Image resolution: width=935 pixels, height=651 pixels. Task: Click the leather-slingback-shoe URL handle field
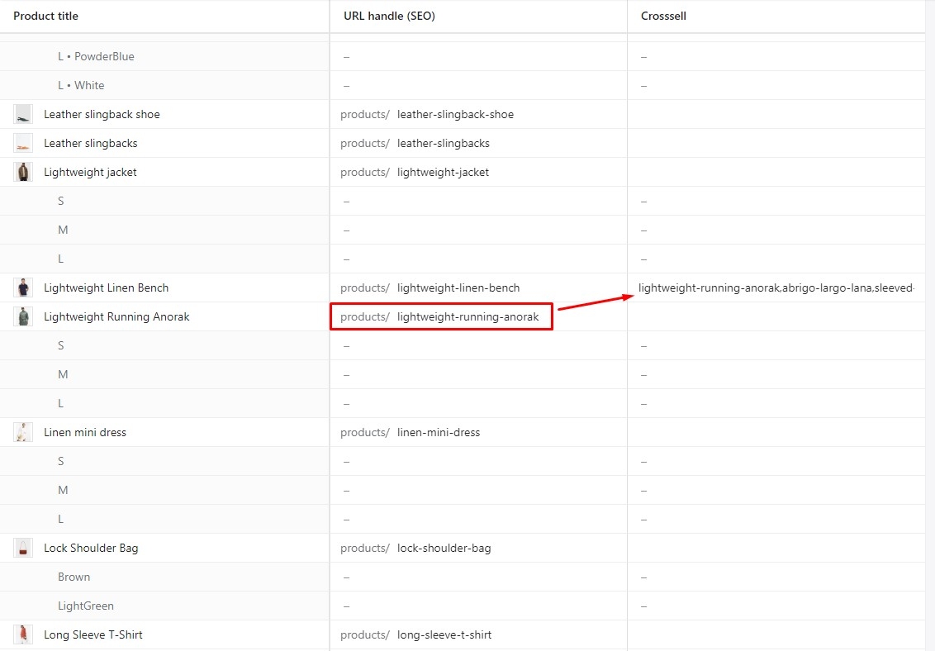pyautogui.click(x=455, y=115)
